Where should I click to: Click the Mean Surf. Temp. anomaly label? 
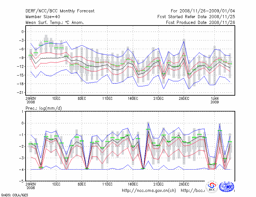[55, 22]
